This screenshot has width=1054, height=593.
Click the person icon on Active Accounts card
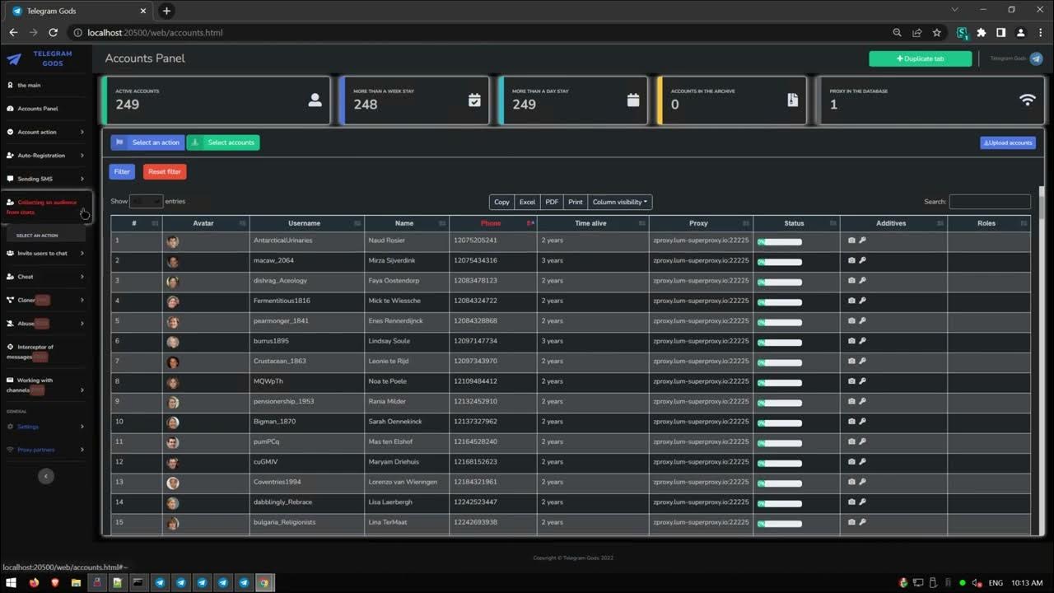(x=315, y=100)
